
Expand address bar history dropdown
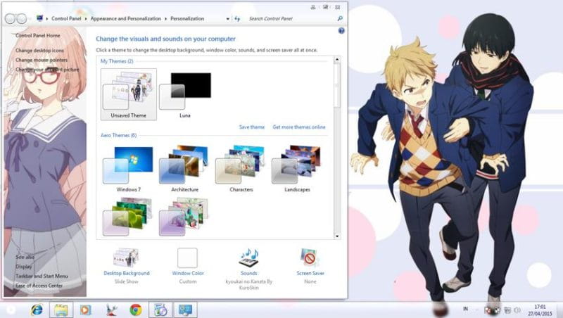(x=227, y=19)
